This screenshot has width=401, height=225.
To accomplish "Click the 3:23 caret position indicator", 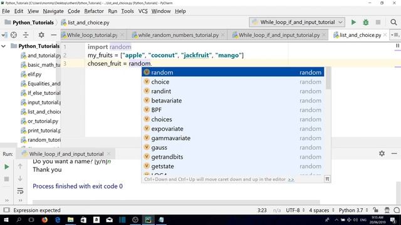I will [262, 210].
